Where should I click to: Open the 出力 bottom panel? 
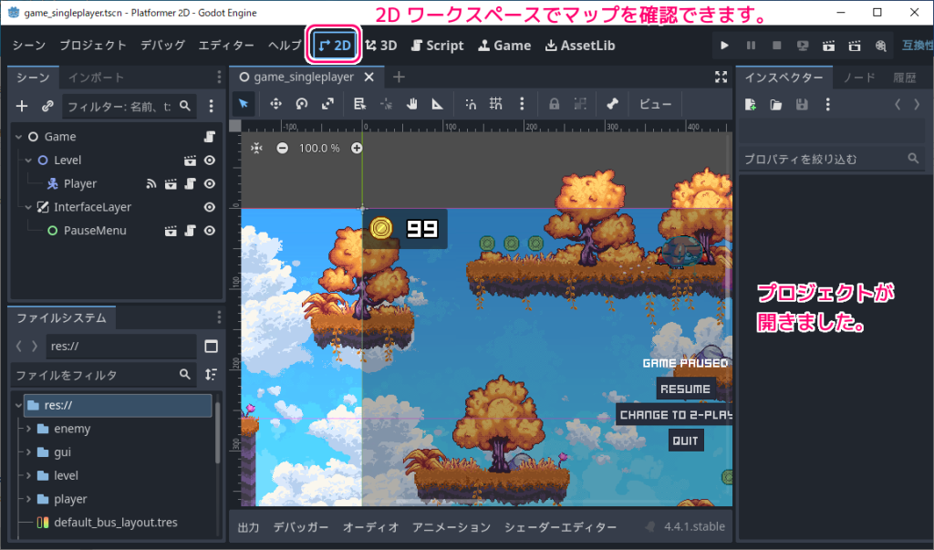click(x=248, y=527)
